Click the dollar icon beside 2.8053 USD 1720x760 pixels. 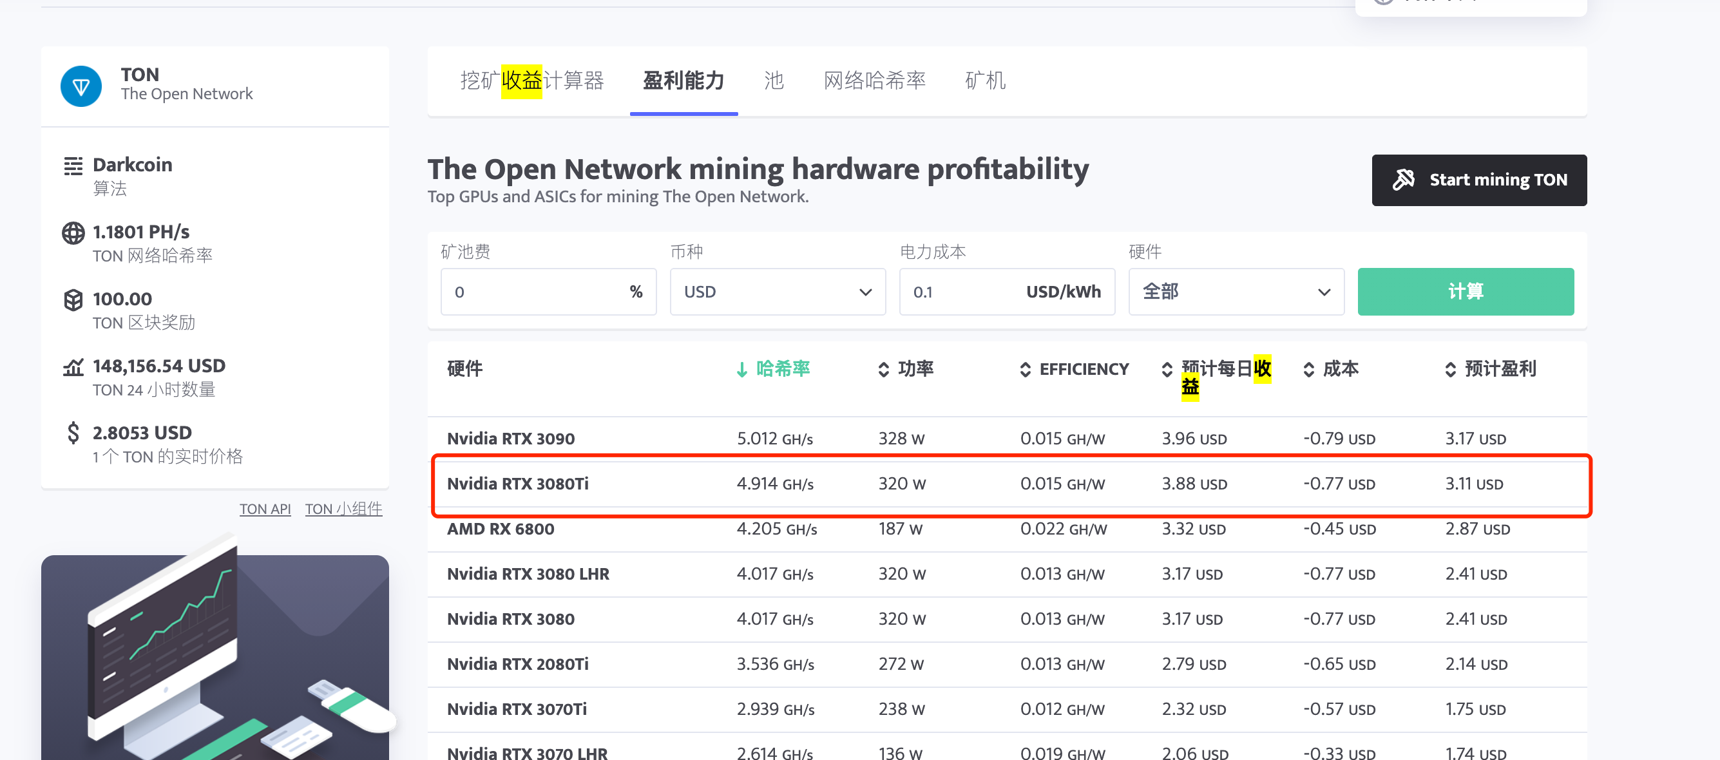[73, 433]
